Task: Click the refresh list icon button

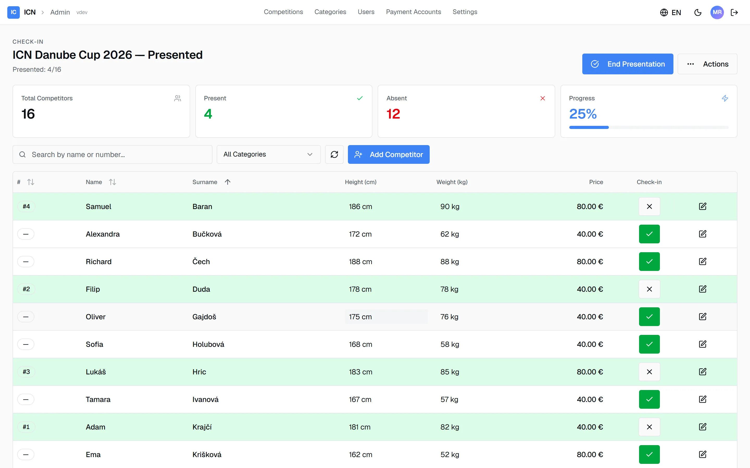Action: click(334, 154)
